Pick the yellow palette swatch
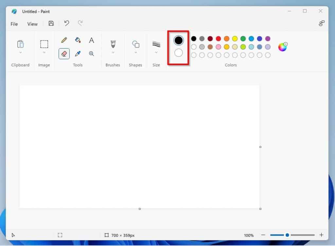Image resolution: width=335 pixels, height=246 pixels. coord(235,38)
